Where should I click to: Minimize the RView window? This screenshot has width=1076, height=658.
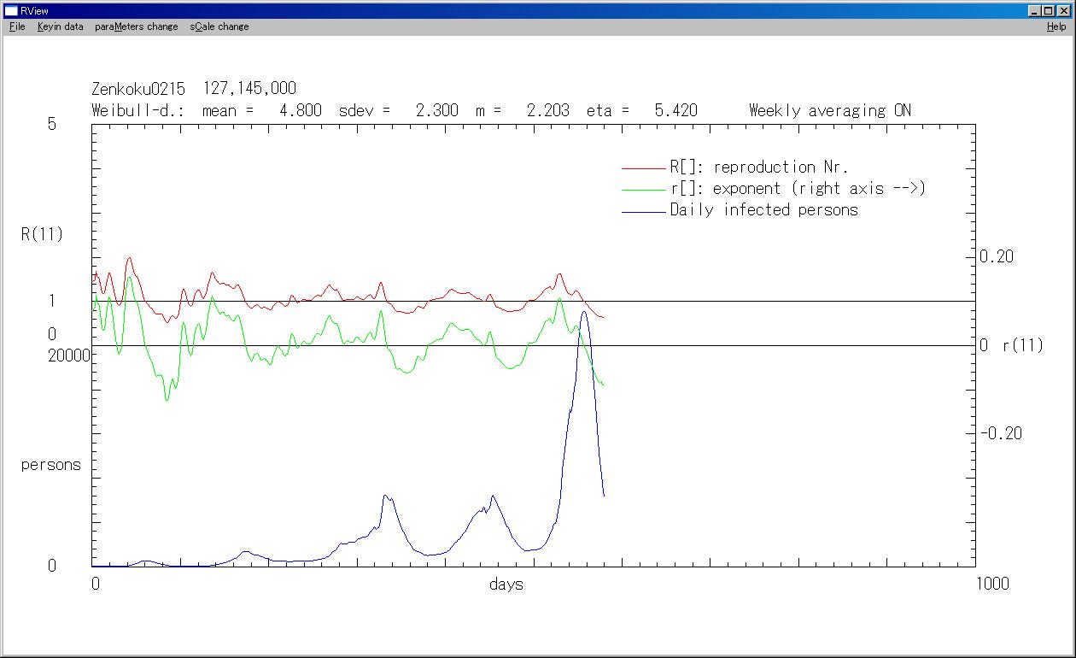(x=1035, y=11)
